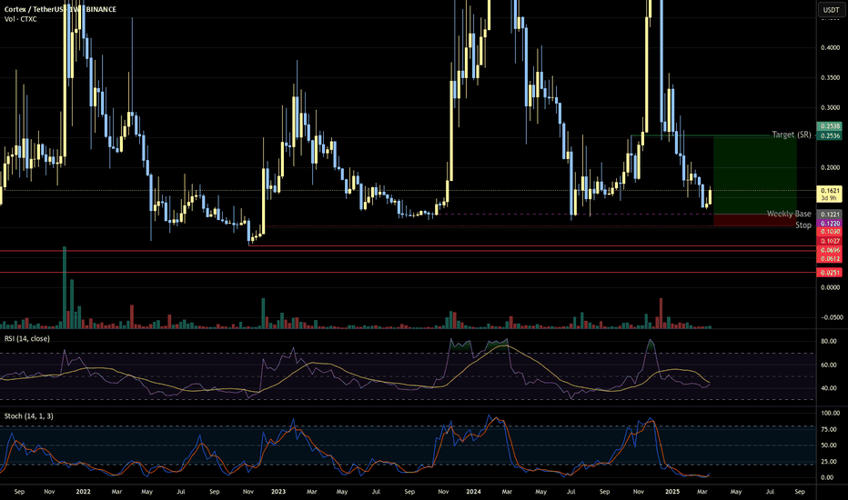Image resolution: width=848 pixels, height=500 pixels.
Task: Click the RSI scale value 60.00
Action: tap(829, 365)
